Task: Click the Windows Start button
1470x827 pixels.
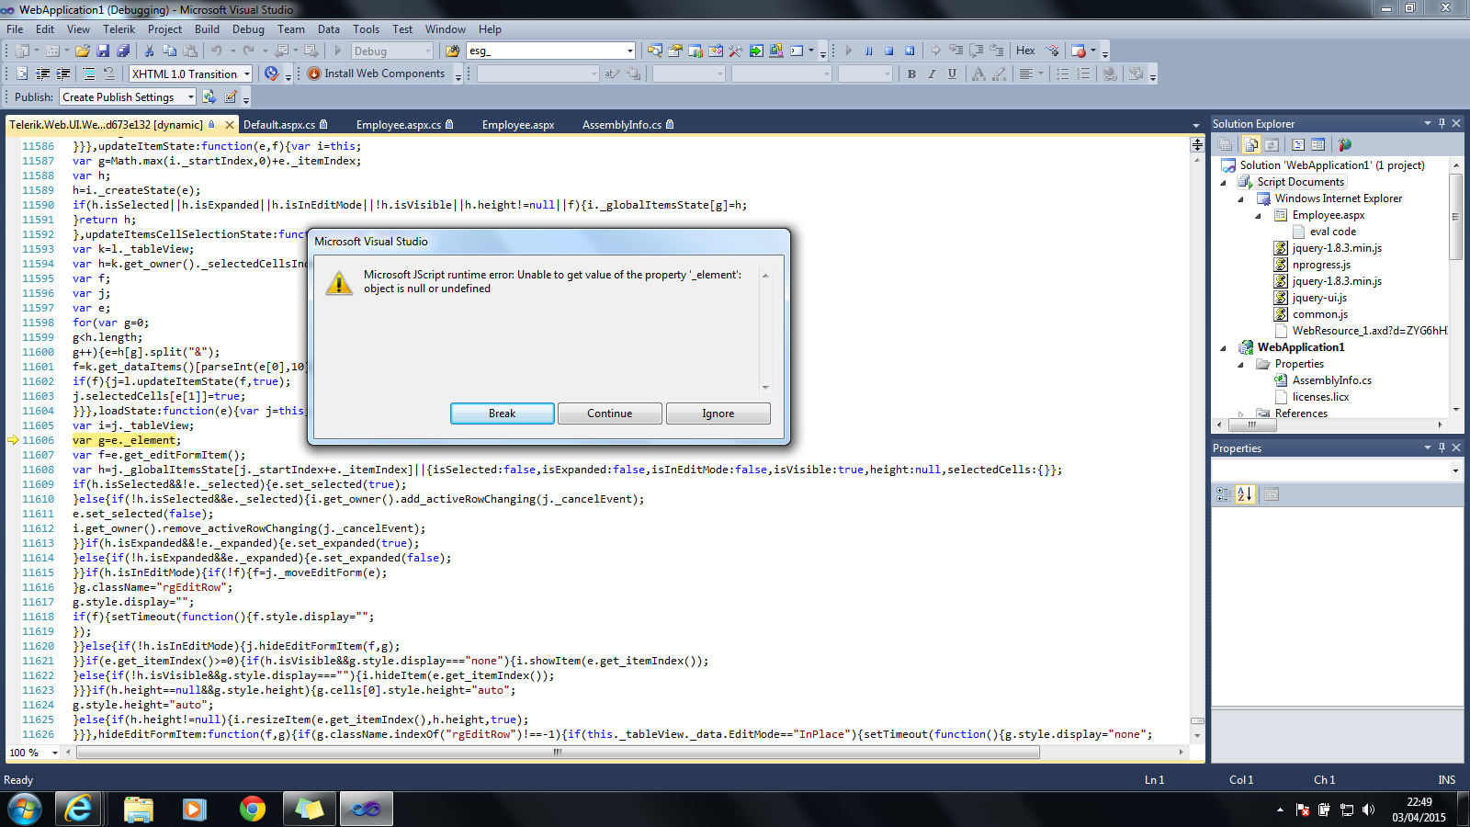Action: click(x=25, y=809)
